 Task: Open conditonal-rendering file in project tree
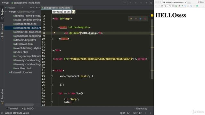(27, 36)
